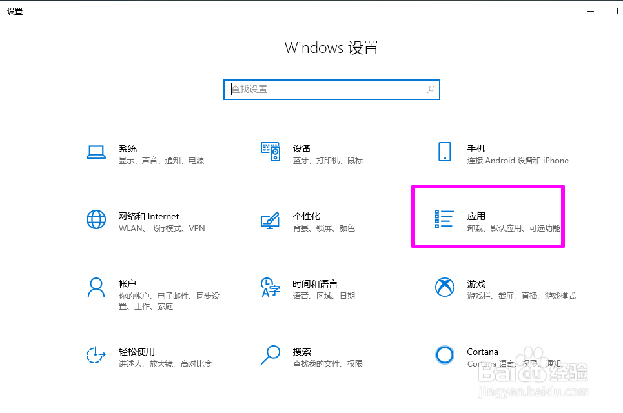
Task: Click the text 背景、锁屏、颜色
Action: point(324,228)
